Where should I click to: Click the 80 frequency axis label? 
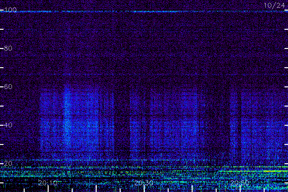[8, 48]
